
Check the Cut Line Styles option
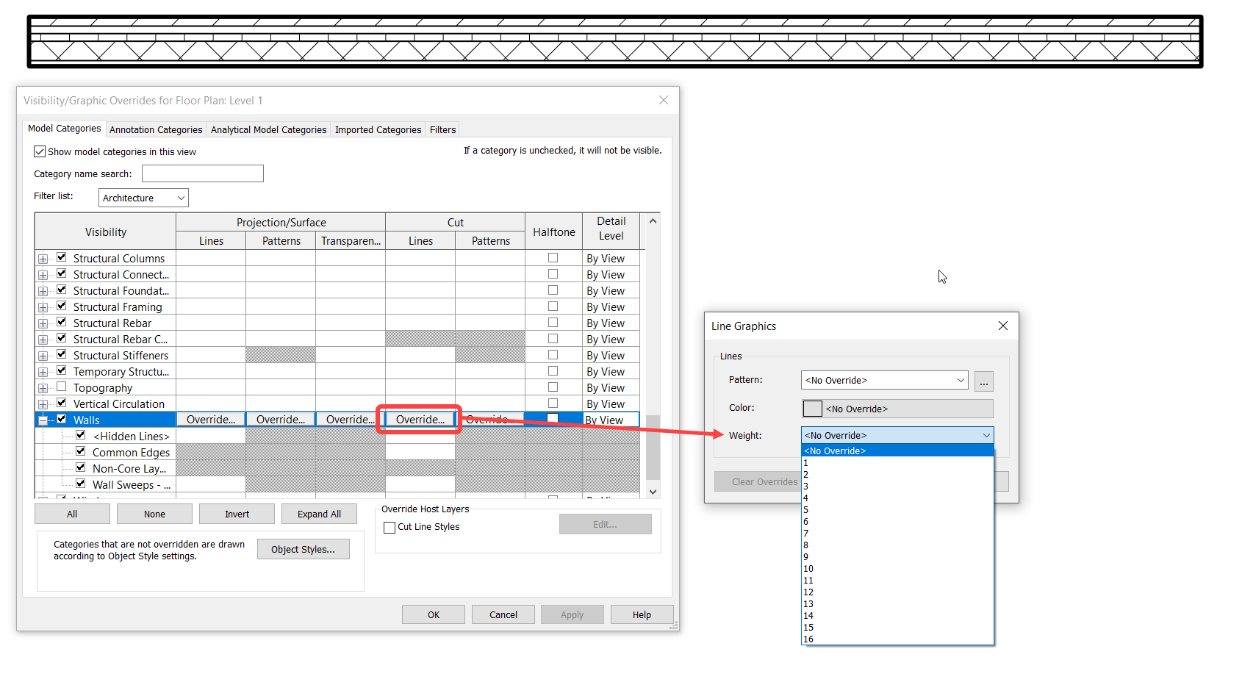pyautogui.click(x=390, y=527)
